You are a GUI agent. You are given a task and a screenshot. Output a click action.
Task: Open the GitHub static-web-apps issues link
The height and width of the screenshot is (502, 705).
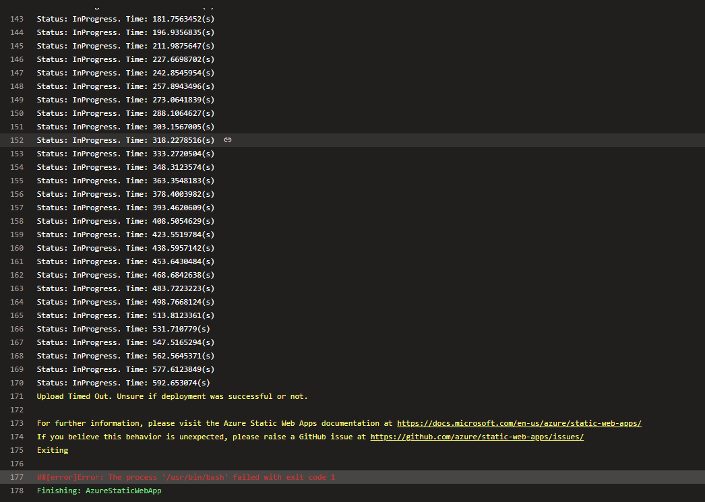point(477,437)
